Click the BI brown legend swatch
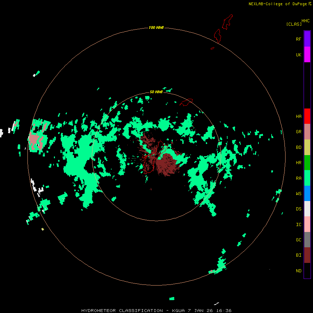 [x=307, y=255]
